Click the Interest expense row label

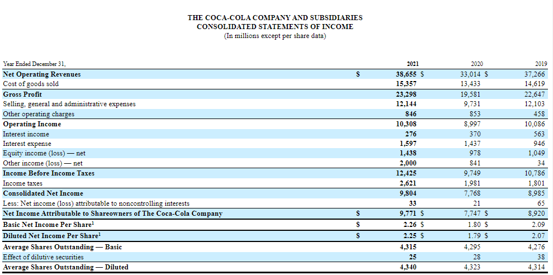pyautogui.click(x=27, y=144)
